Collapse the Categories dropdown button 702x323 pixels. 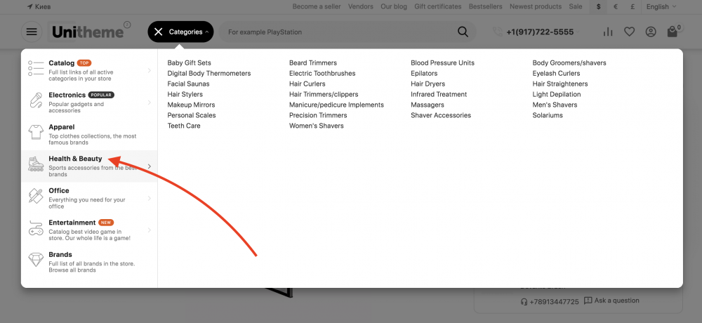(x=180, y=32)
